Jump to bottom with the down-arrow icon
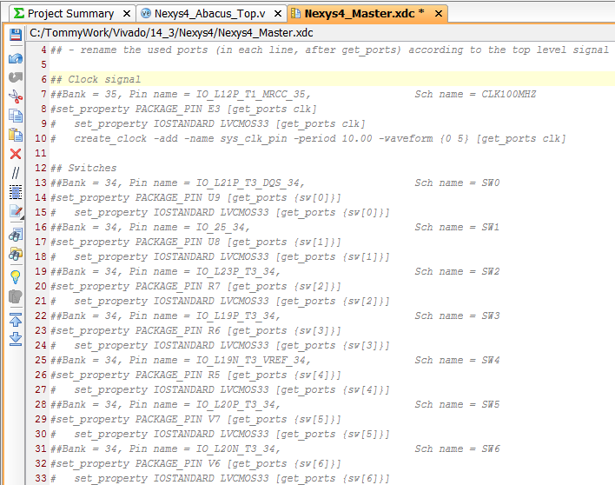Screen dimensions: 615x485 click(x=16, y=339)
